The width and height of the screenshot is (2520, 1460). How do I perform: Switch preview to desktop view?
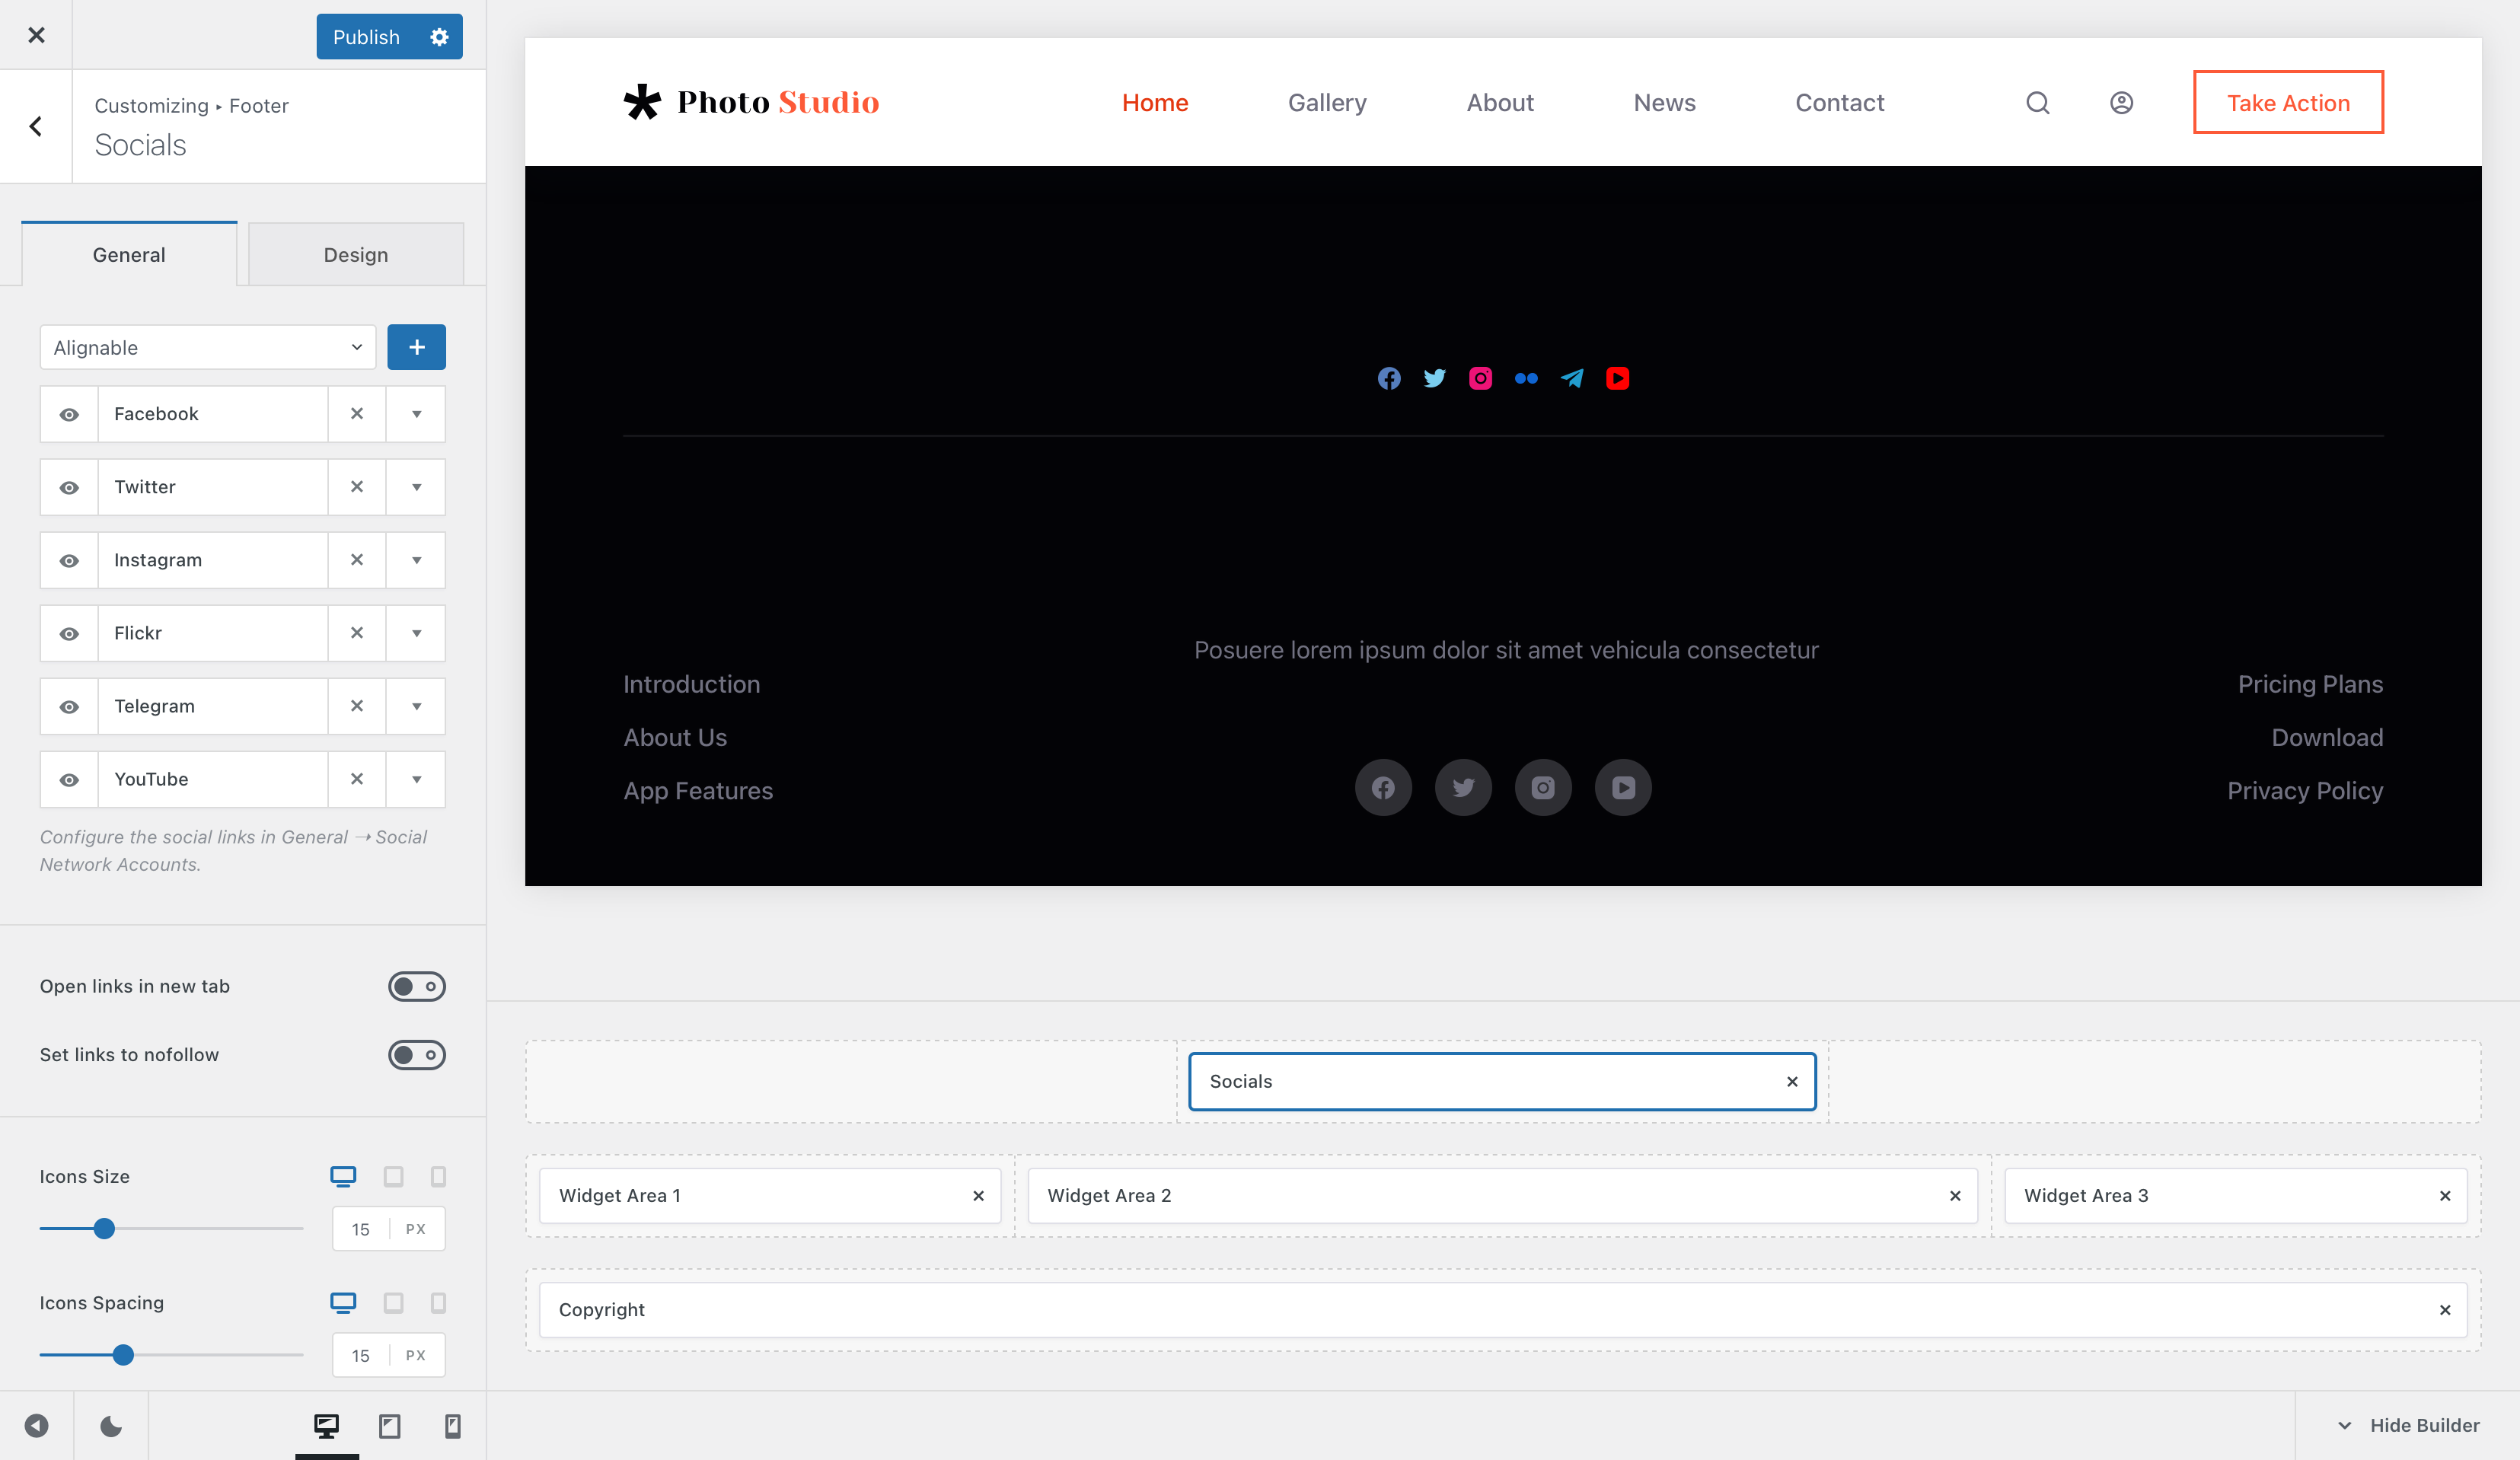[327, 1425]
